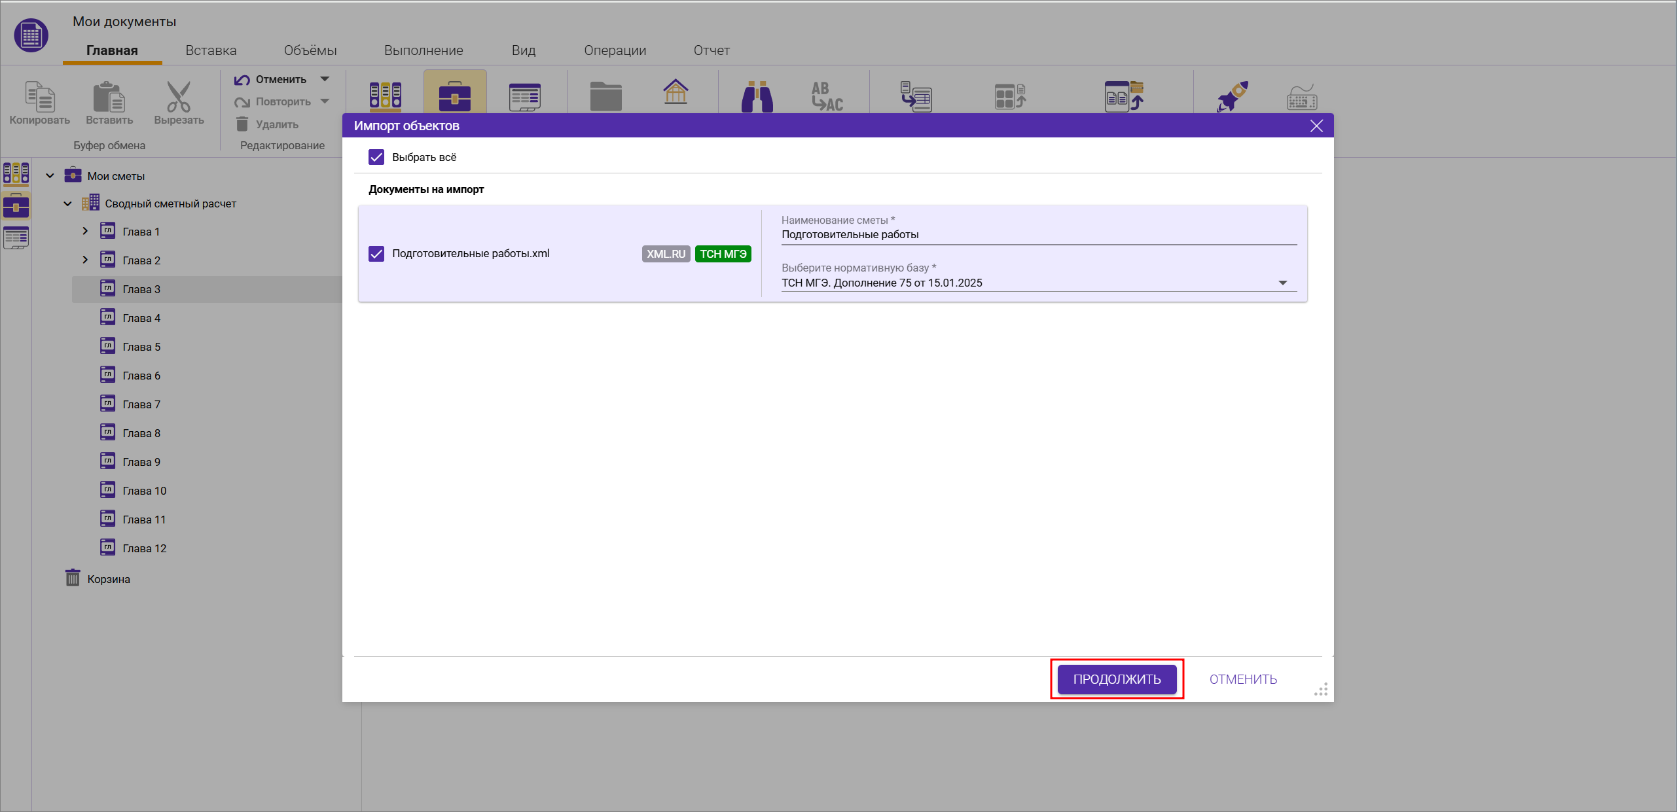The height and width of the screenshot is (812, 1677).
Task: Click the AB-AC replace icon
Action: (827, 96)
